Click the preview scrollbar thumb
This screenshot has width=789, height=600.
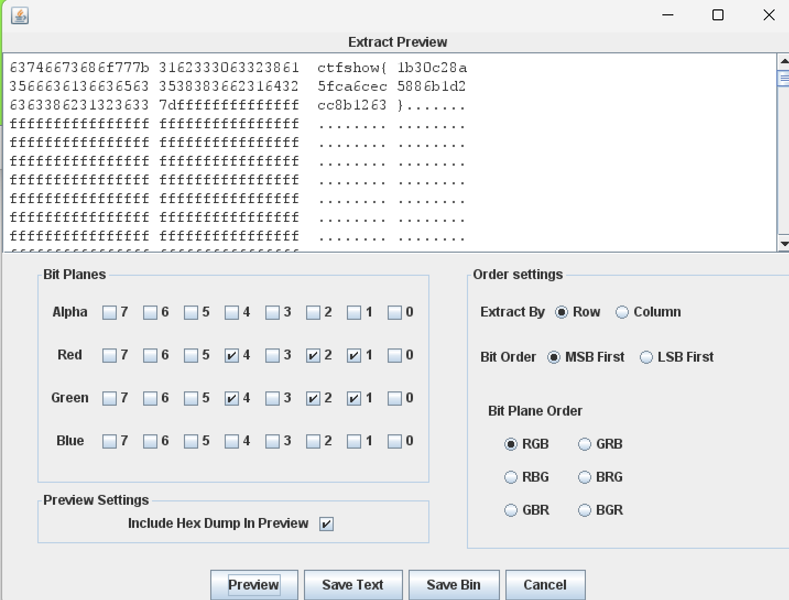(x=783, y=79)
